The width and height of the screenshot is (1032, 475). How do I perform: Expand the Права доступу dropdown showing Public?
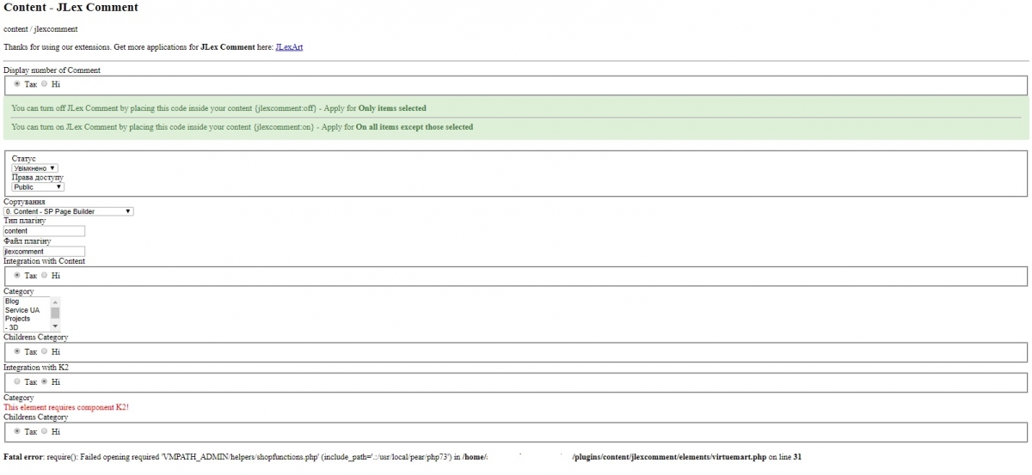coord(38,186)
